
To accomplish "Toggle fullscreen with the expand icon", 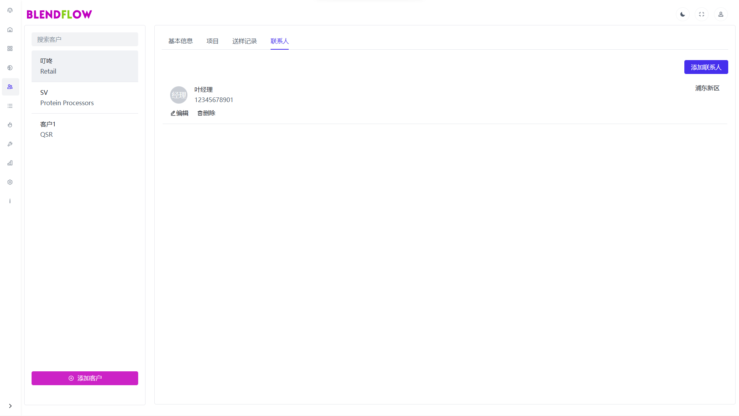I will point(702,14).
